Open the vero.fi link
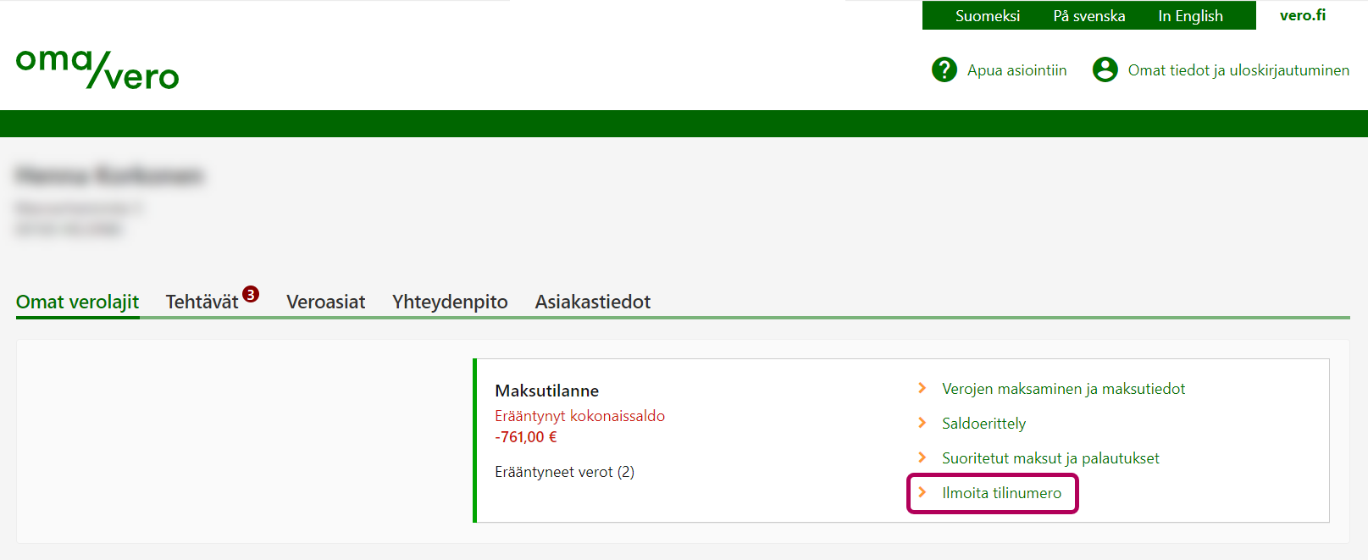This screenshot has width=1368, height=560. 1302,15
